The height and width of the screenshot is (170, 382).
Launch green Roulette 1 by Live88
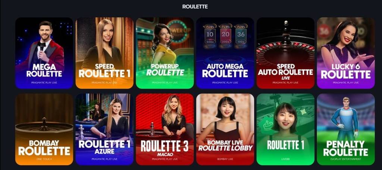(285, 129)
